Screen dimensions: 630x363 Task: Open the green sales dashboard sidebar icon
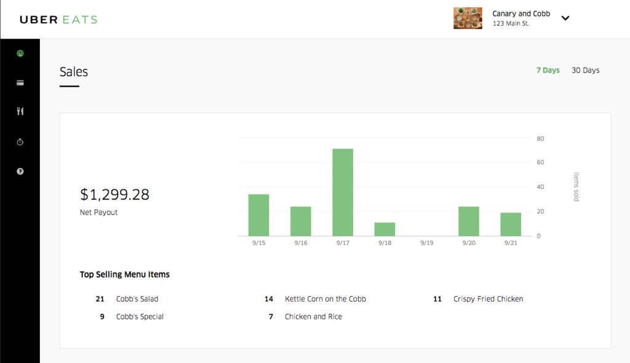pyautogui.click(x=20, y=53)
